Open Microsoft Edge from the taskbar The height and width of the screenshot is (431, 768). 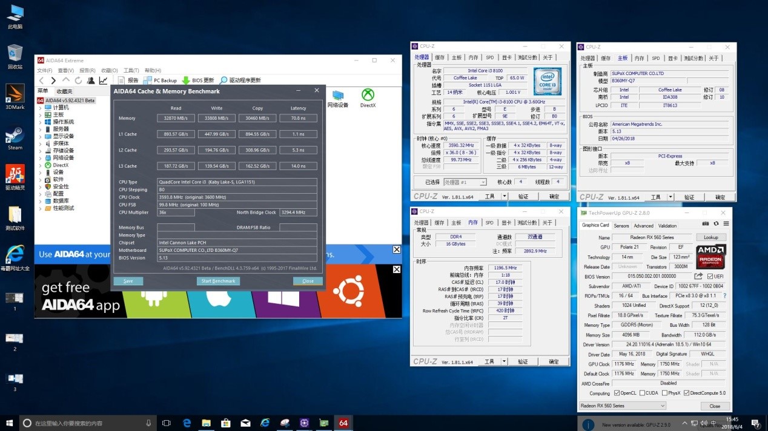click(186, 423)
